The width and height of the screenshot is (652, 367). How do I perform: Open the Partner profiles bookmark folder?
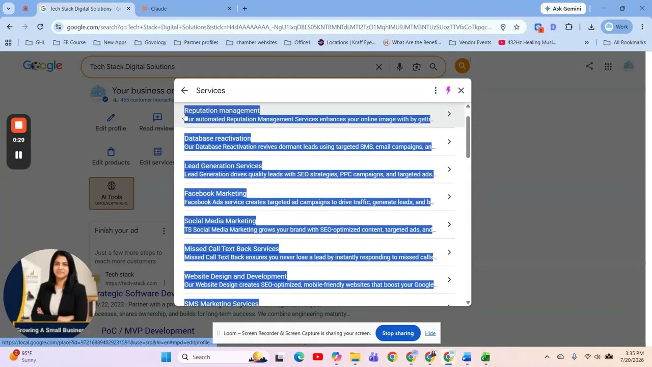pos(196,43)
